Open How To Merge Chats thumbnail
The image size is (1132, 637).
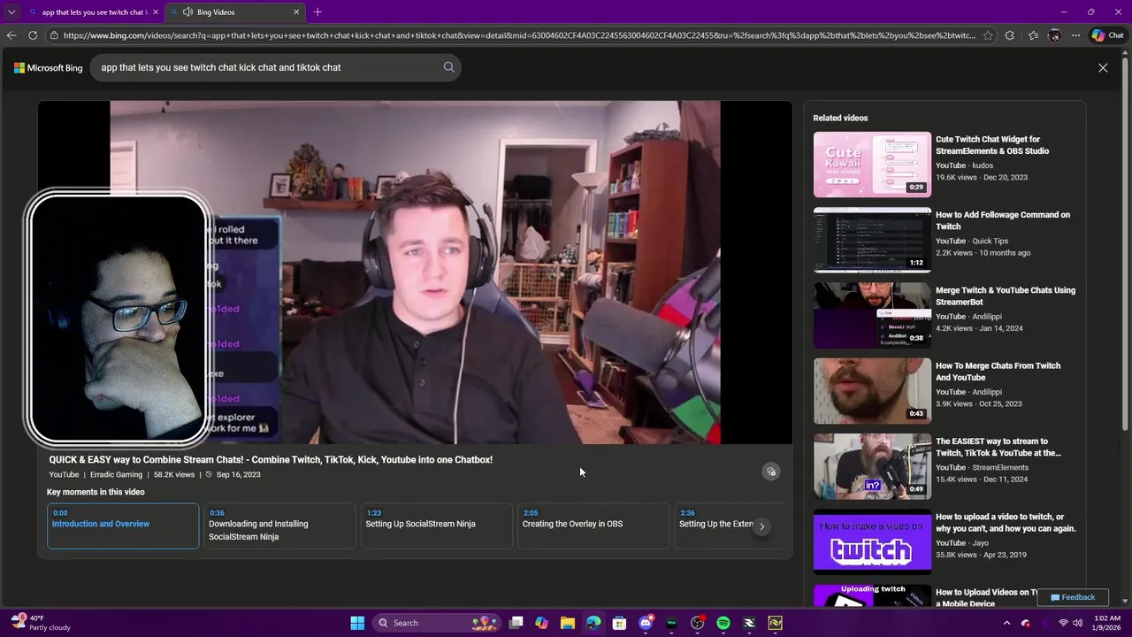pos(872,391)
